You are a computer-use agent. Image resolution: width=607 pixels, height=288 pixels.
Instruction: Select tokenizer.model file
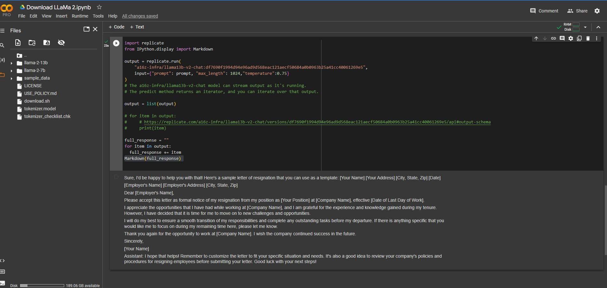(40, 109)
